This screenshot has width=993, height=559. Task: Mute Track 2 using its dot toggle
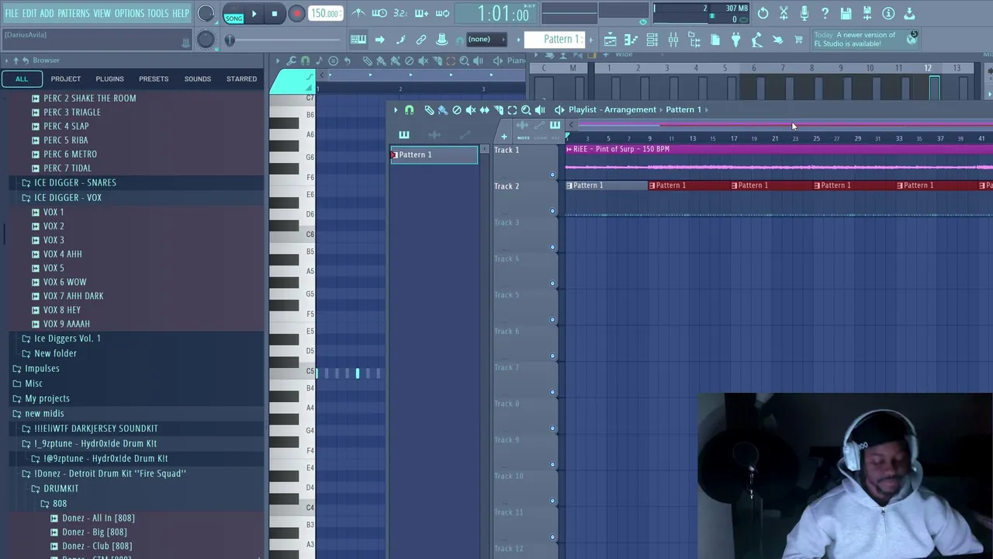(x=552, y=210)
